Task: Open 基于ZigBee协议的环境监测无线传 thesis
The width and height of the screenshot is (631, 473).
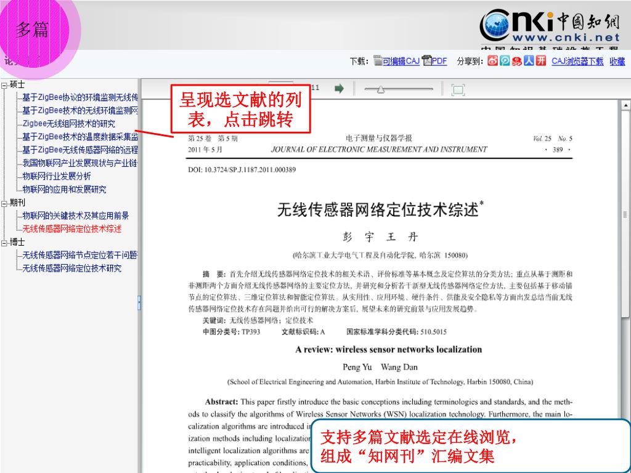Action: pyautogui.click(x=80, y=97)
